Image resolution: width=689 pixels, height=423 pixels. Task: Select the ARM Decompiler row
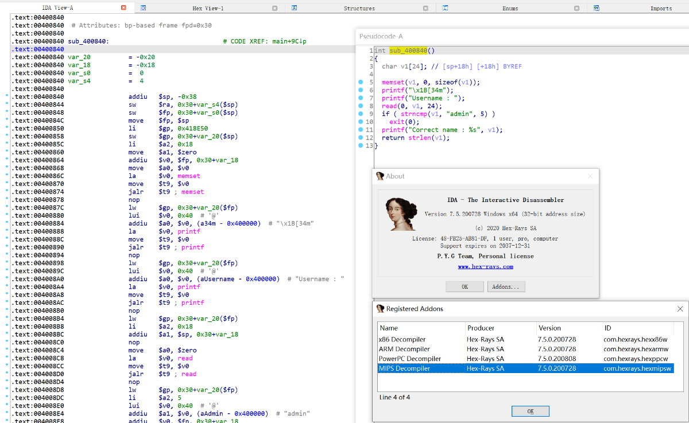pyautogui.click(x=404, y=349)
